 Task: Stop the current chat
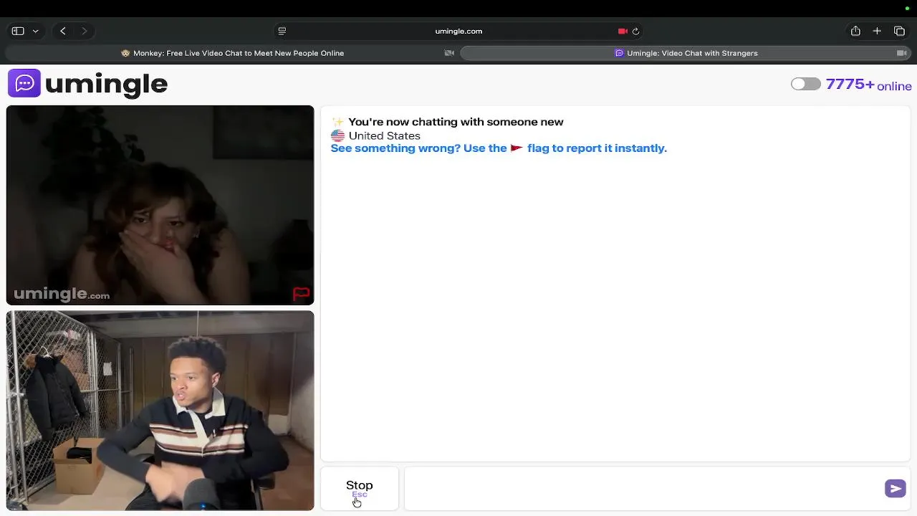pos(360,488)
